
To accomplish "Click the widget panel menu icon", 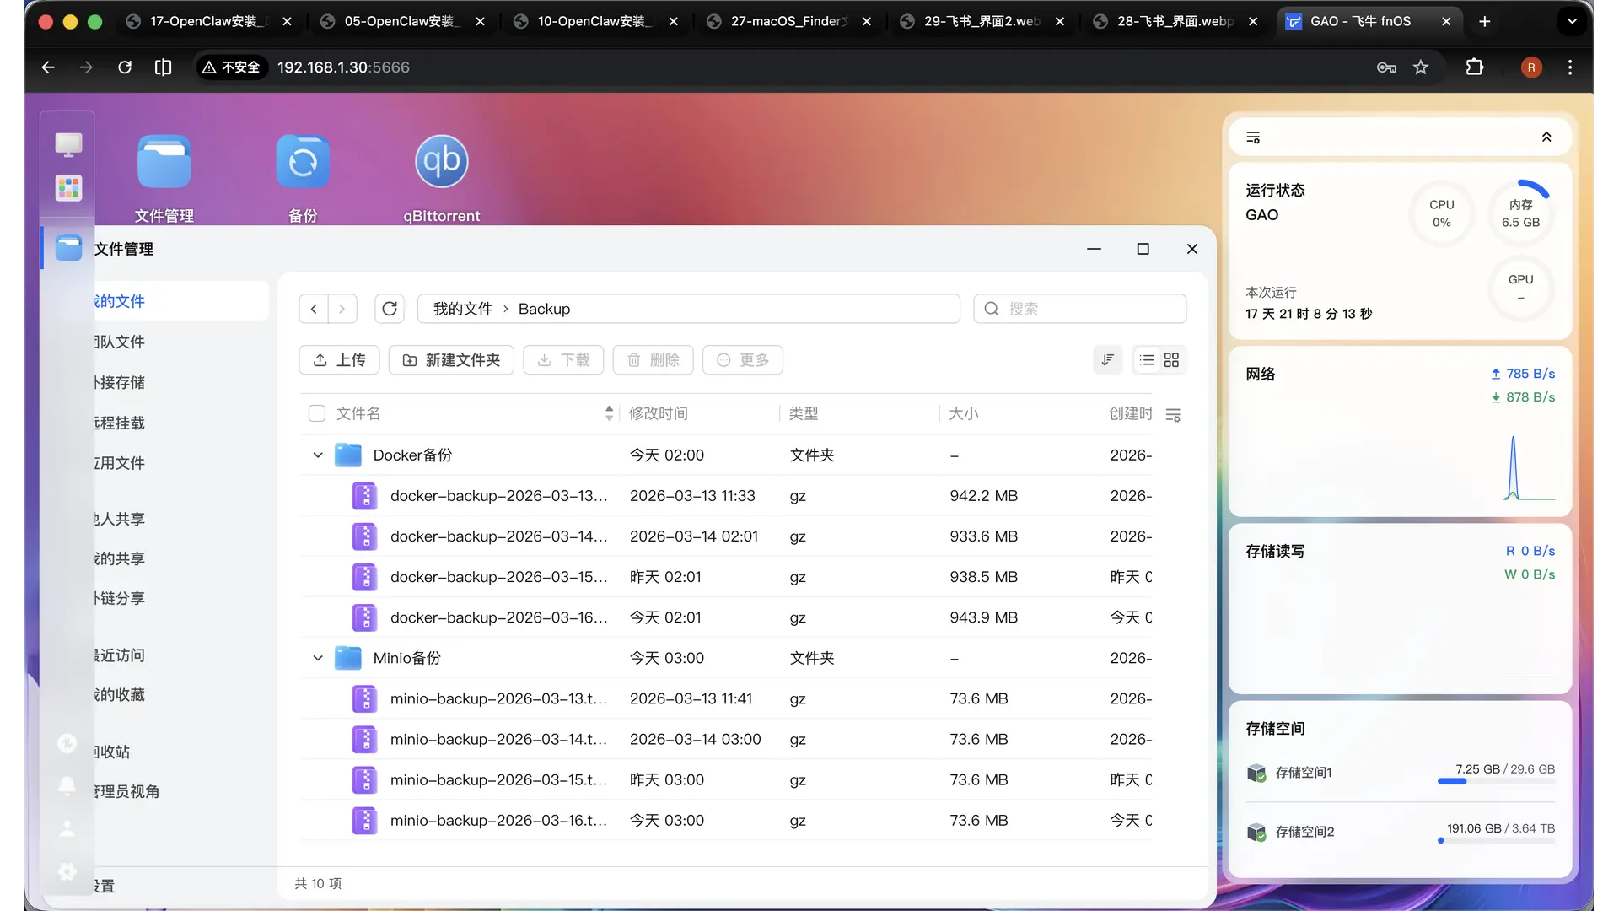I will pos(1253,137).
